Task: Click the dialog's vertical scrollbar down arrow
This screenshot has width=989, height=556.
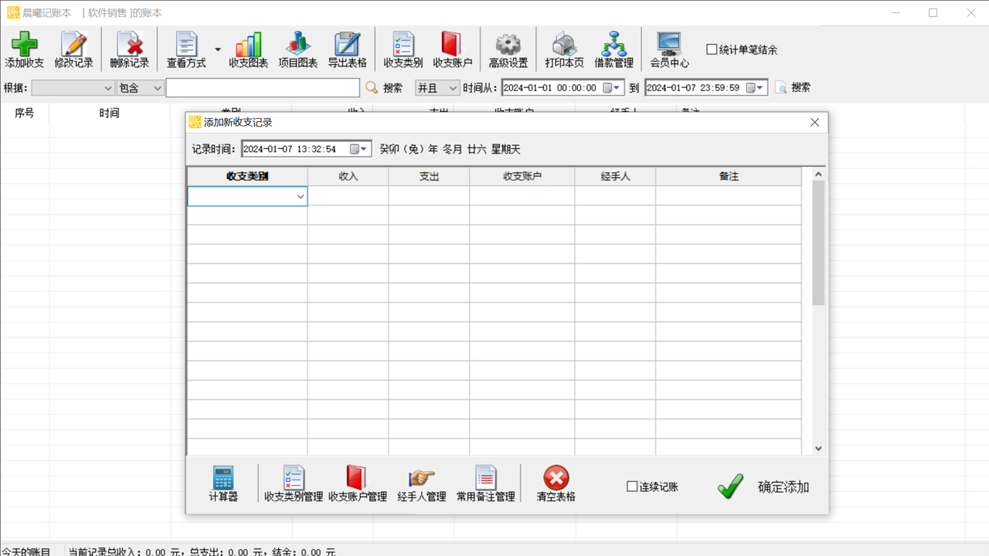Action: click(x=818, y=448)
